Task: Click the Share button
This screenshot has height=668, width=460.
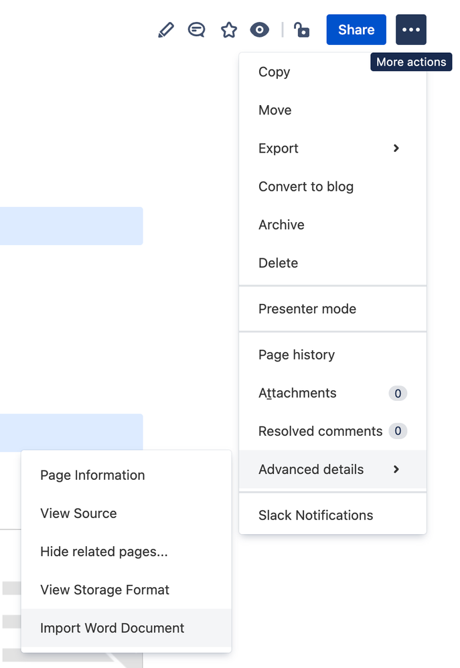Action: 356,29
